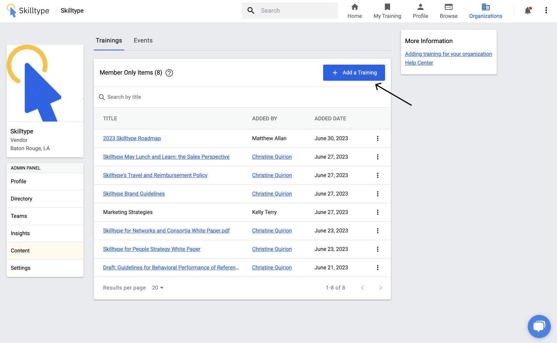The height and width of the screenshot is (343, 557).
Task: Click the ADDED BY column header
Action: coord(265,118)
